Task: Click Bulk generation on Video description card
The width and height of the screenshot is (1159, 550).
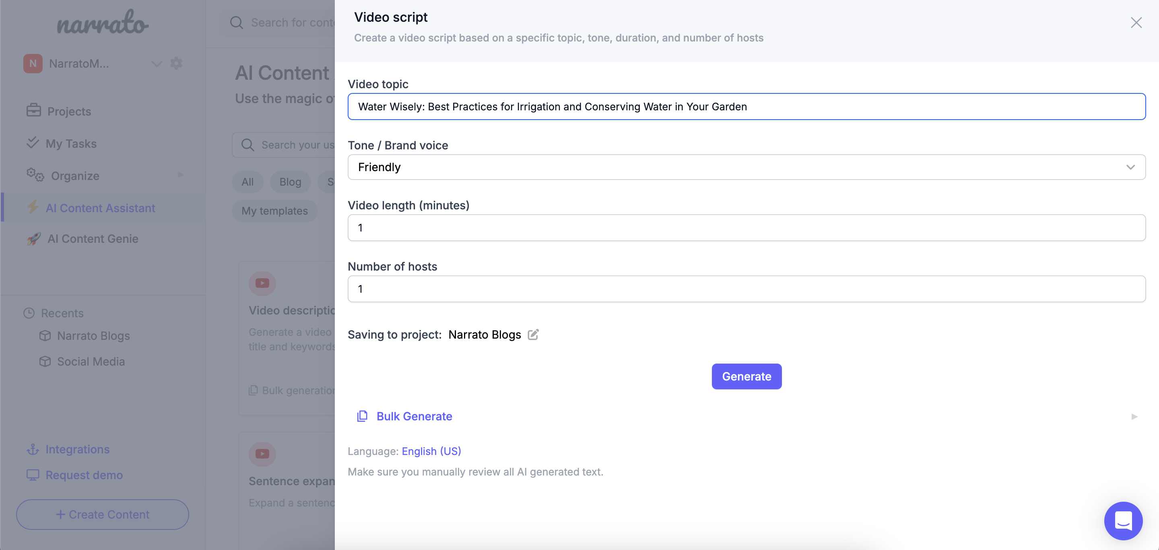Action: click(x=291, y=390)
